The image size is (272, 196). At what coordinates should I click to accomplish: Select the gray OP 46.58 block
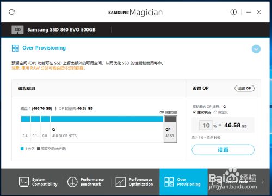point(170,129)
